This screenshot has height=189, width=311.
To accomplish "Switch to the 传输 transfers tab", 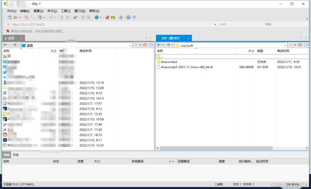I will (6, 155).
